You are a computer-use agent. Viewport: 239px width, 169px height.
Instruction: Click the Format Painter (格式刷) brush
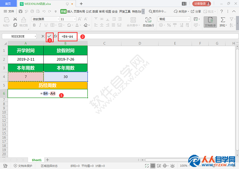tap(23, 22)
